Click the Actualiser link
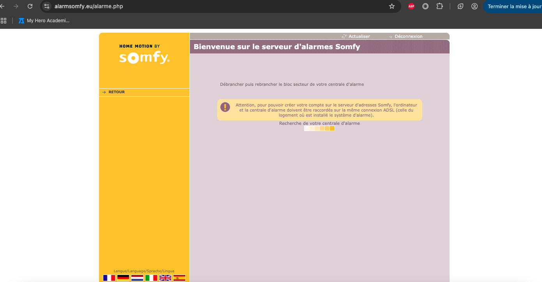The height and width of the screenshot is (282, 542). point(359,36)
